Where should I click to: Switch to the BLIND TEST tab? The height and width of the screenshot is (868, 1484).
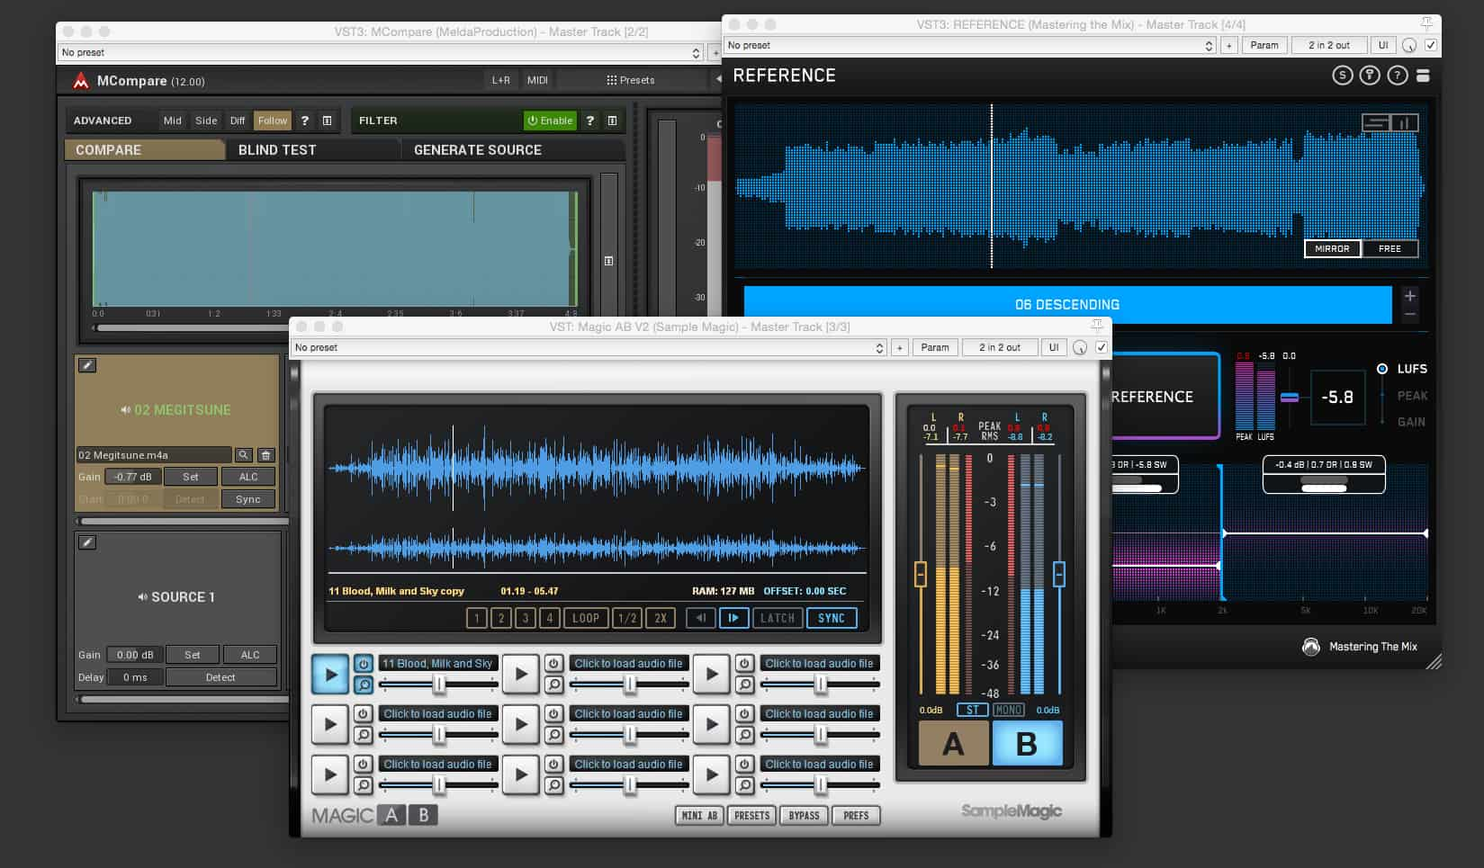pyautogui.click(x=312, y=150)
